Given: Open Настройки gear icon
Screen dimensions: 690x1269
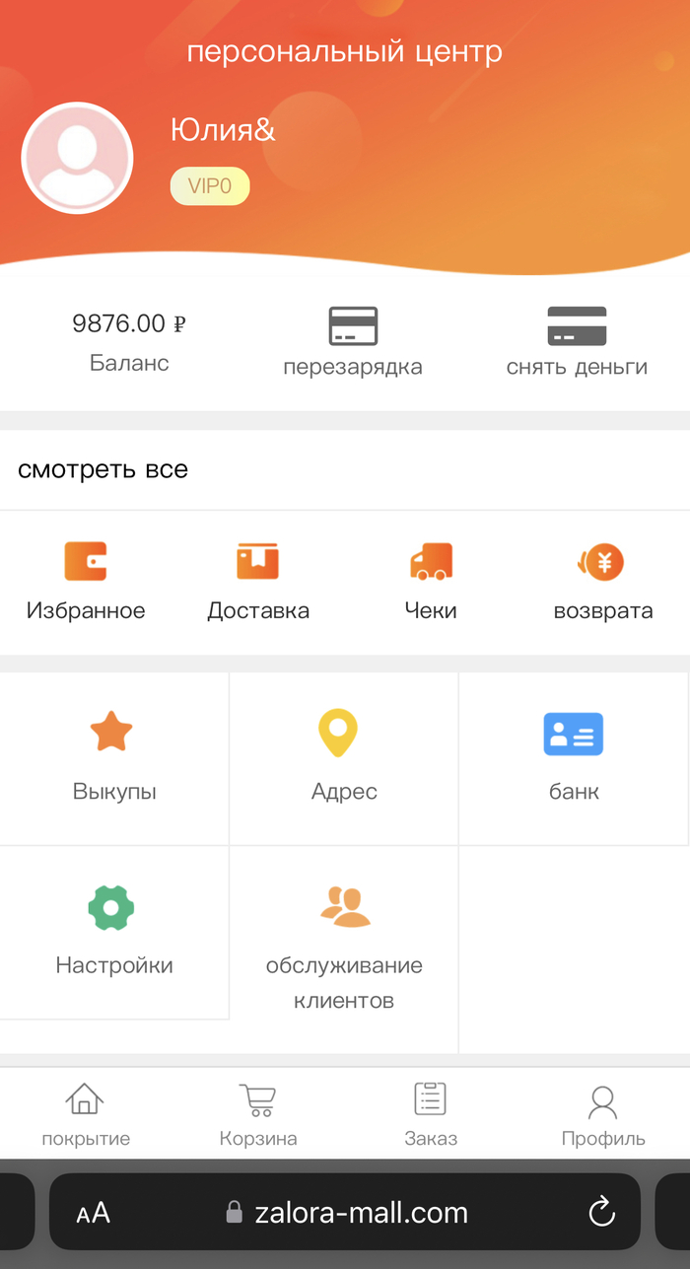Looking at the screenshot, I should point(111,907).
